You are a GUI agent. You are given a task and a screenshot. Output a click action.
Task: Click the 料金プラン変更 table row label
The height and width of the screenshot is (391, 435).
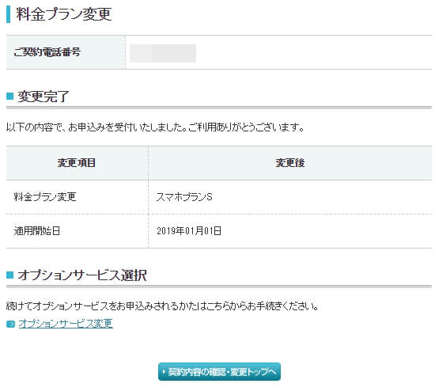point(45,197)
